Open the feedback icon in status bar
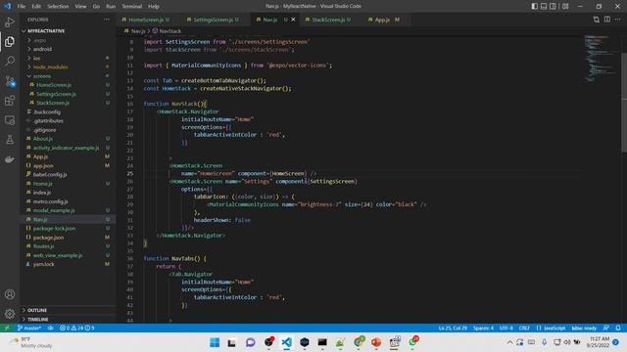Image resolution: width=627 pixels, height=352 pixels. (x=606, y=329)
